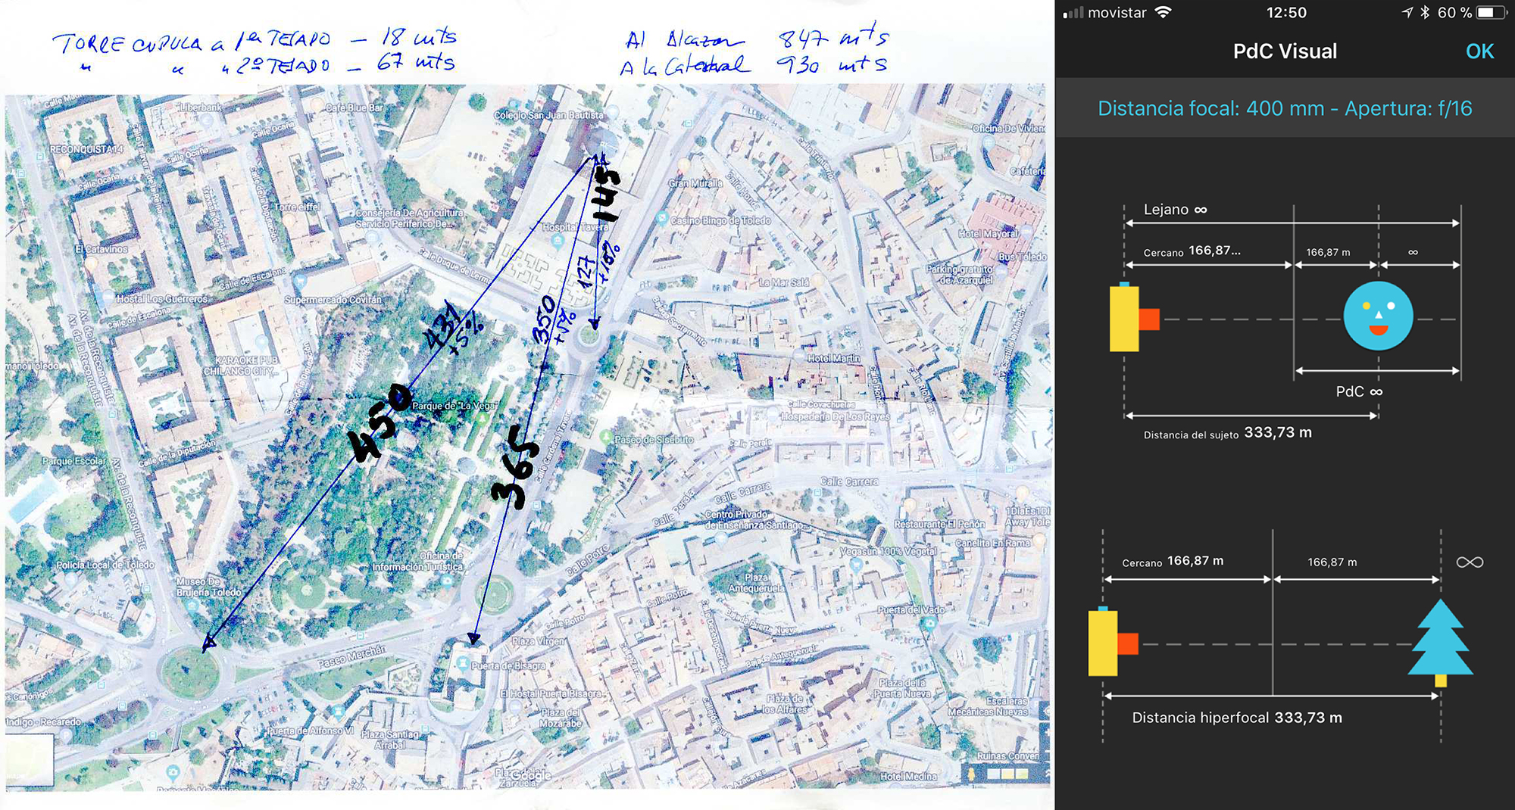The image size is (1515, 810).
Task: Click the Bluetooth icon in status bar
Action: click(1424, 13)
